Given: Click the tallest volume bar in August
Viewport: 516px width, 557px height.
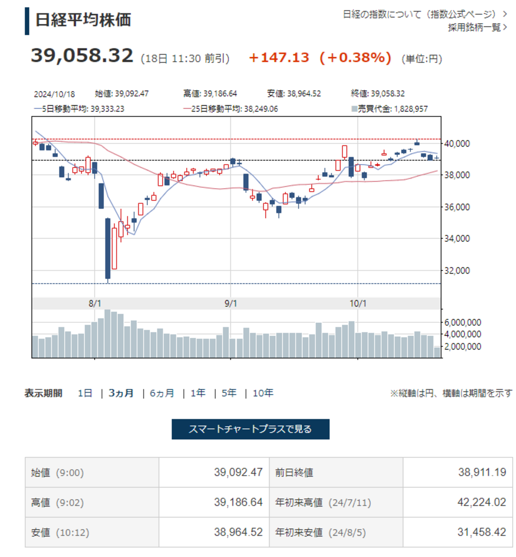Looking at the screenshot, I should pyautogui.click(x=108, y=333).
